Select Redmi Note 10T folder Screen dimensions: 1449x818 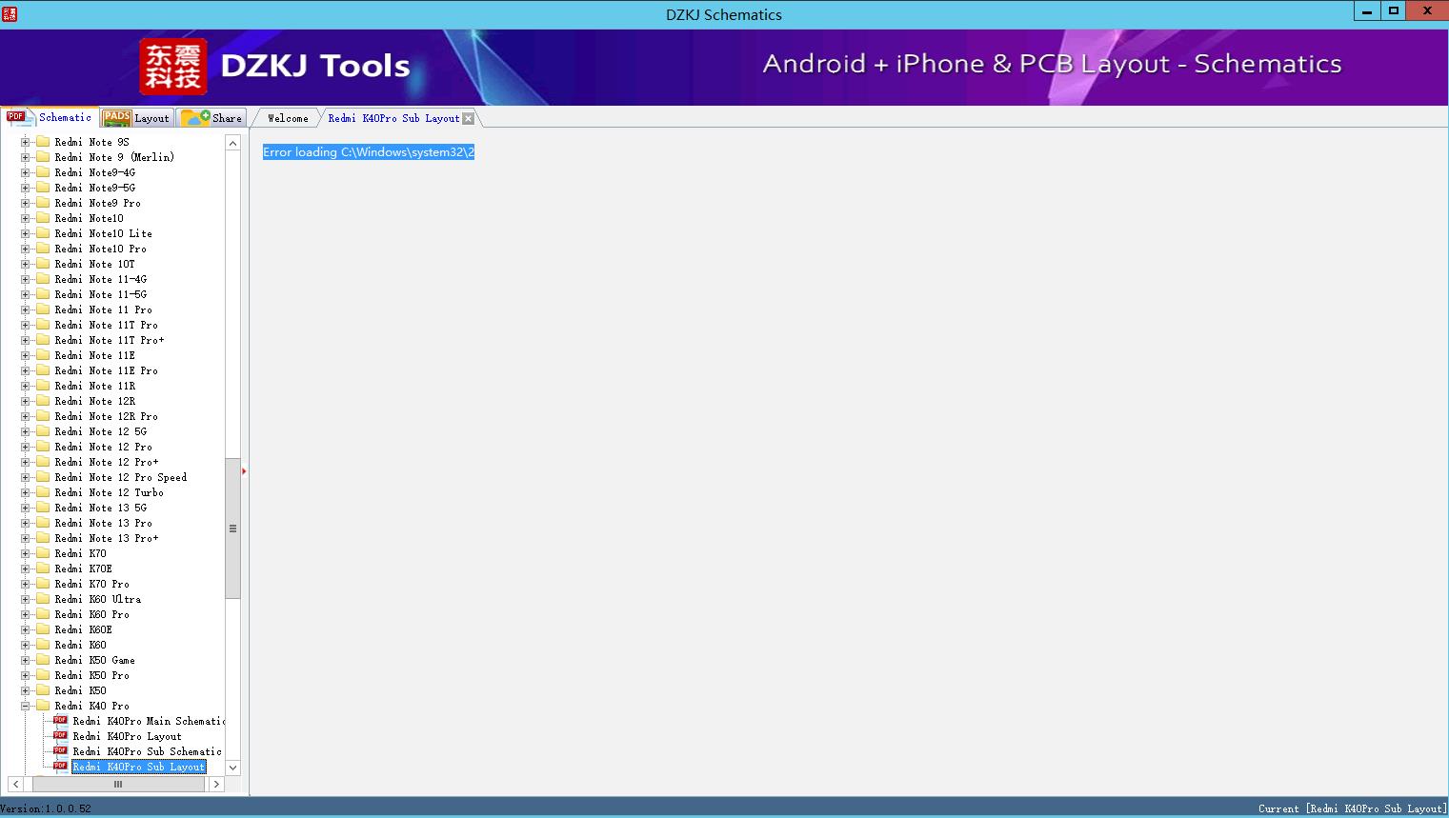pyautogui.click(x=95, y=264)
